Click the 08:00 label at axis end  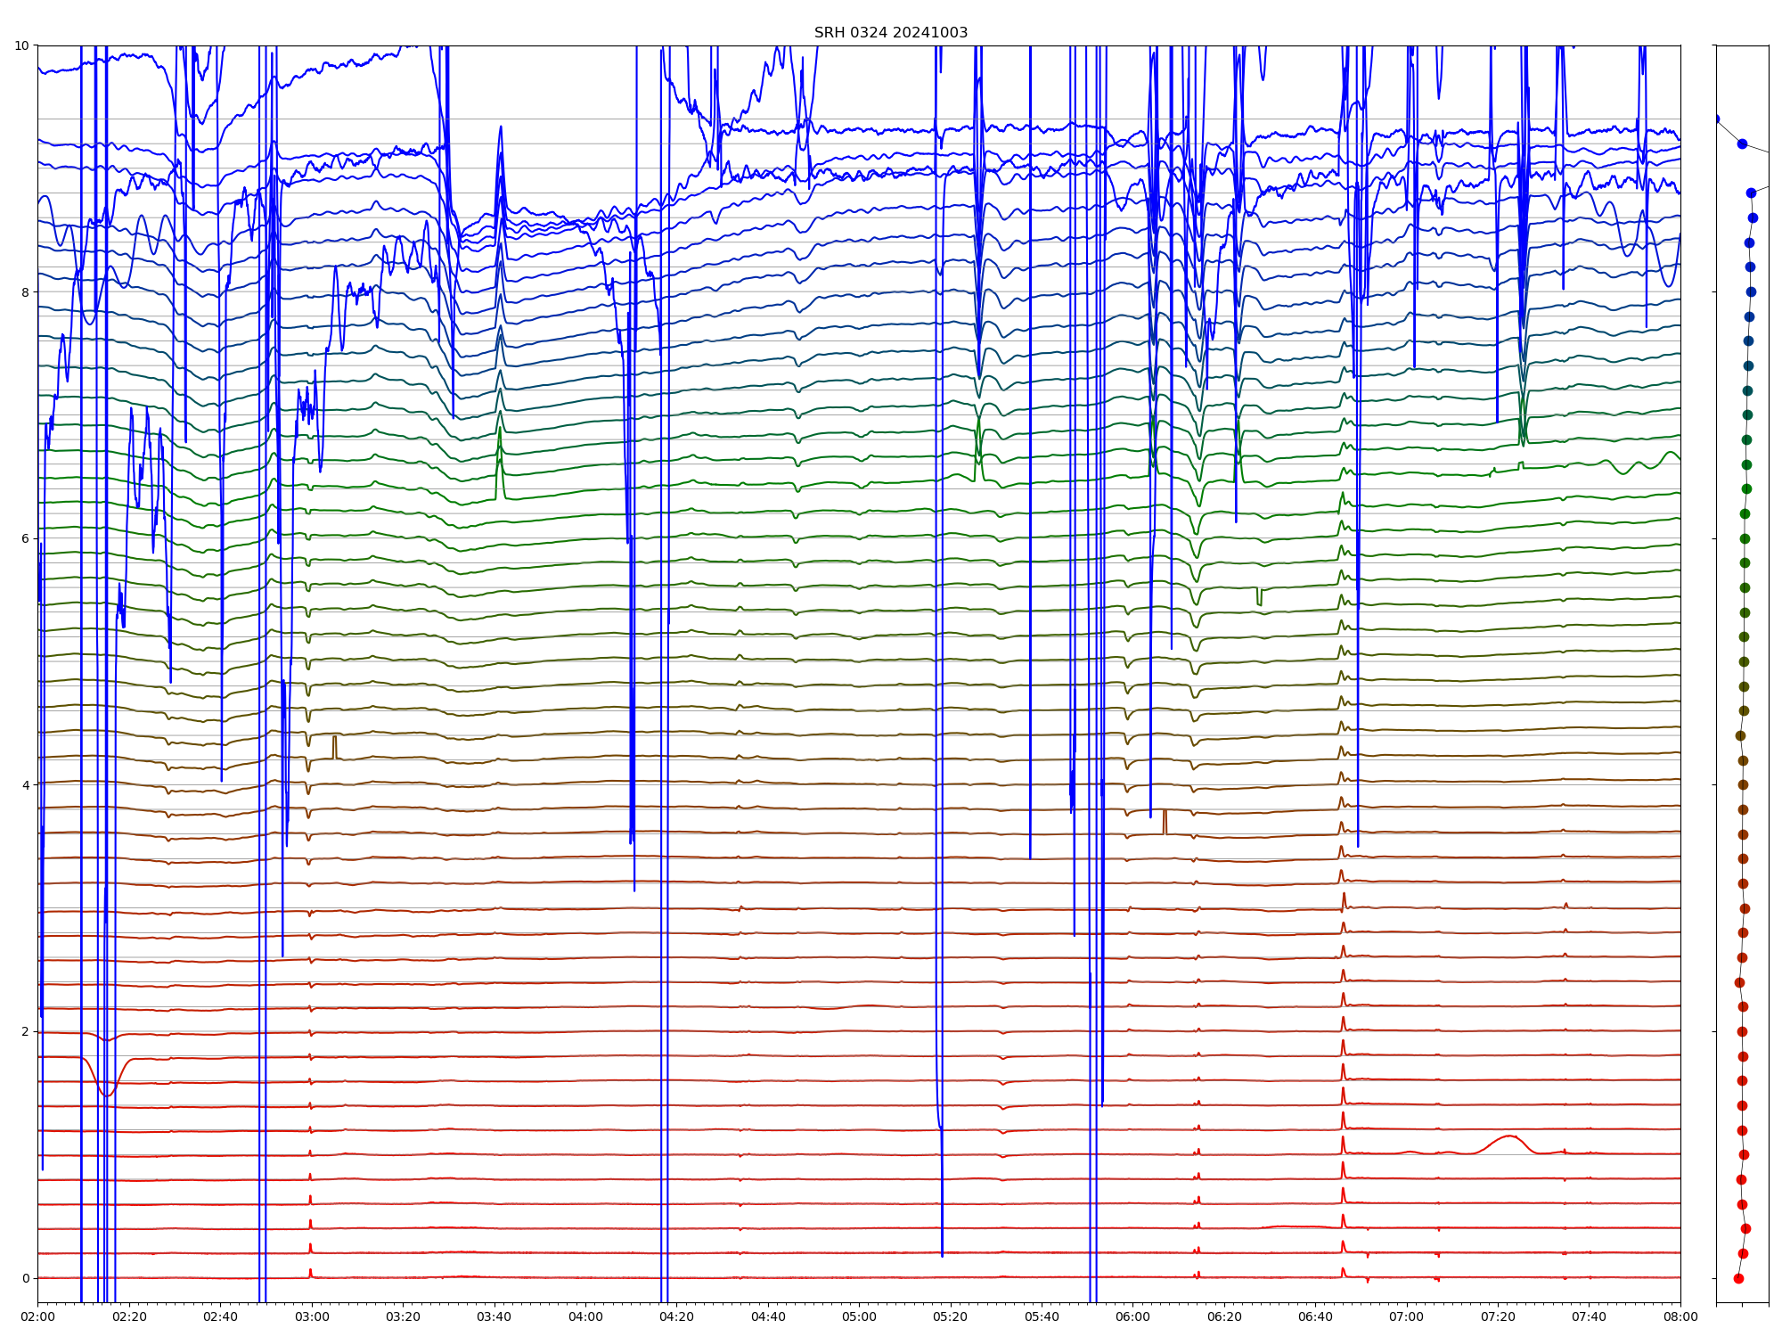coord(1680,1316)
